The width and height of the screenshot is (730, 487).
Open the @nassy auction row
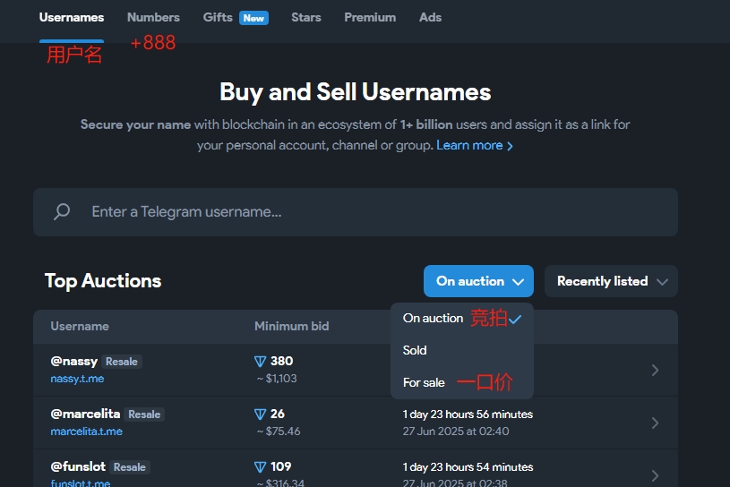point(356,371)
